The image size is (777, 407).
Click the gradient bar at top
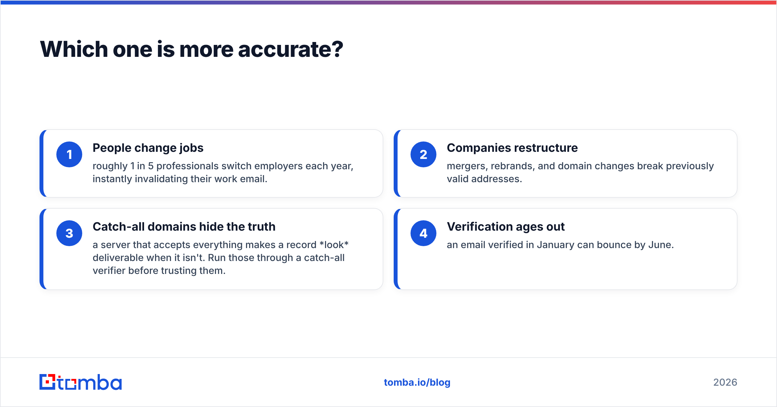388,2
